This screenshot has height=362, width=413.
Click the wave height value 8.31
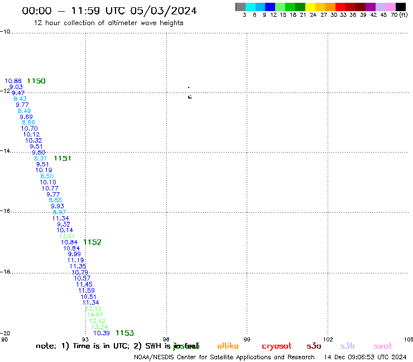pos(40,158)
